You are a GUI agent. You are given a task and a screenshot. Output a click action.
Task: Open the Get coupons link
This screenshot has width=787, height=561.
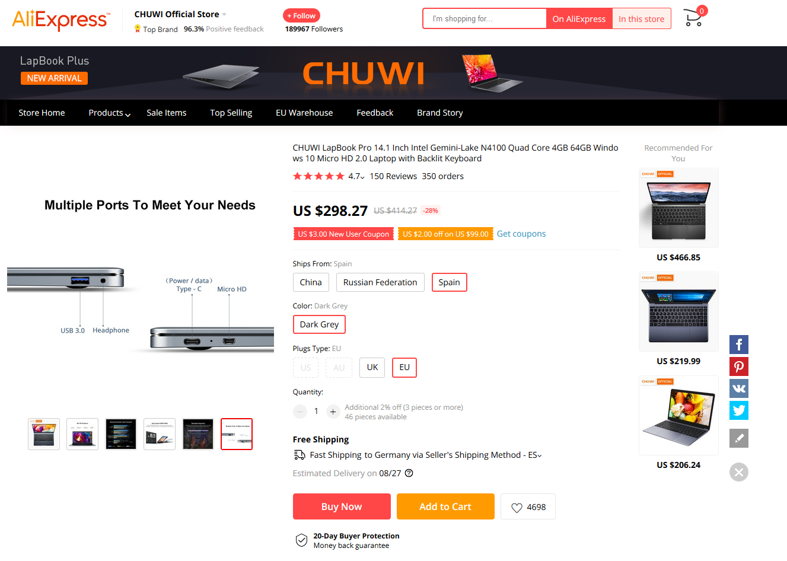tap(521, 234)
